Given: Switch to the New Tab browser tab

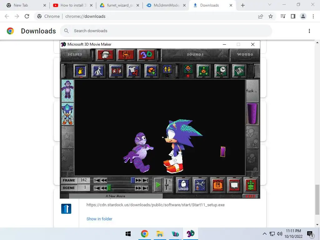Looking at the screenshot, I should tap(26, 5).
